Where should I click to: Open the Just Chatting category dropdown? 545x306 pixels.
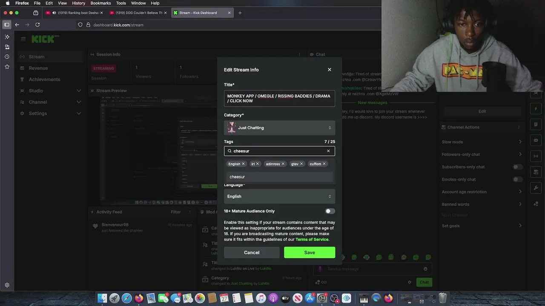(x=279, y=127)
